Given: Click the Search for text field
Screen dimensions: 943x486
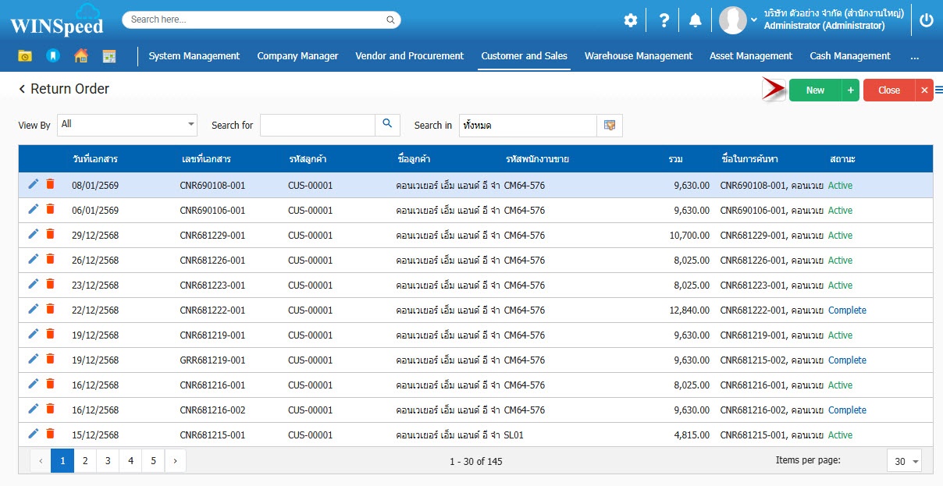Looking at the screenshot, I should coord(318,125).
